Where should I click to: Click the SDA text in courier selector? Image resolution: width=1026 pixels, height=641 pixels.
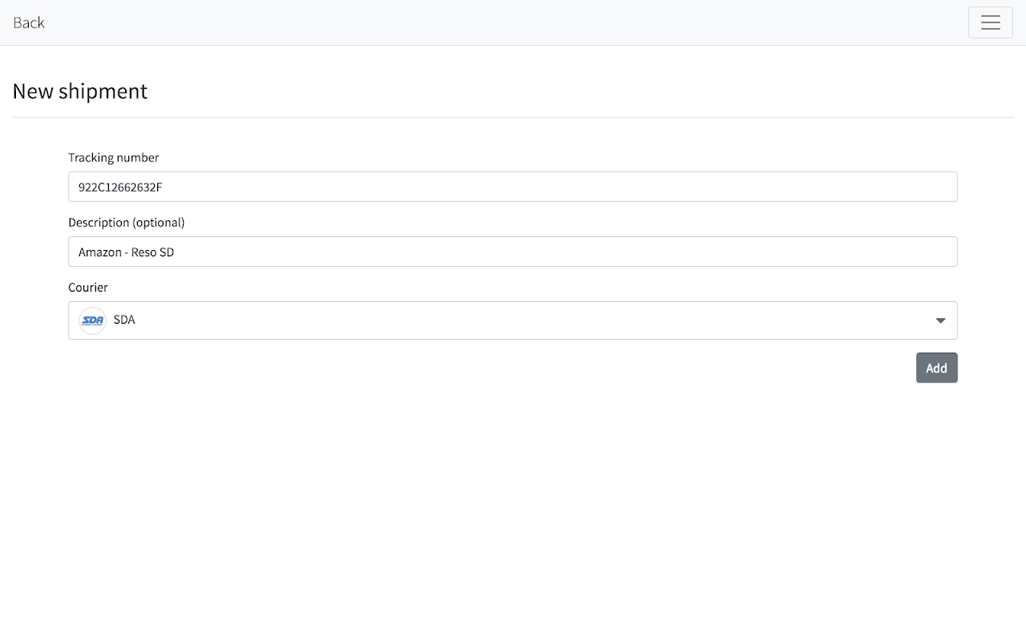coord(124,320)
